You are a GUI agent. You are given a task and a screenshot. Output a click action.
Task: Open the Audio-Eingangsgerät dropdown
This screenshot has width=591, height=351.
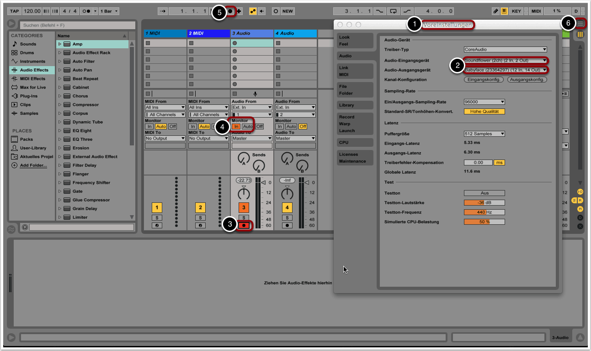pyautogui.click(x=506, y=61)
